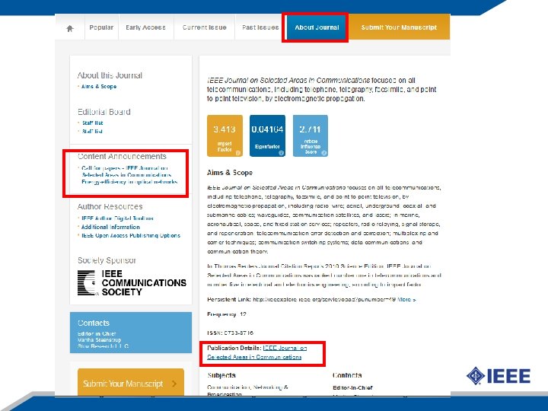The height and width of the screenshot is (411, 548).
Task: Click the Eigenfactor info icon
Action: pos(281,153)
